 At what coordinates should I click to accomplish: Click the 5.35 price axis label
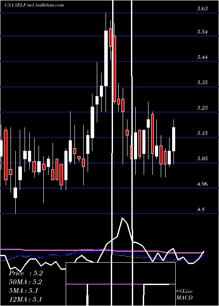coord(202,83)
